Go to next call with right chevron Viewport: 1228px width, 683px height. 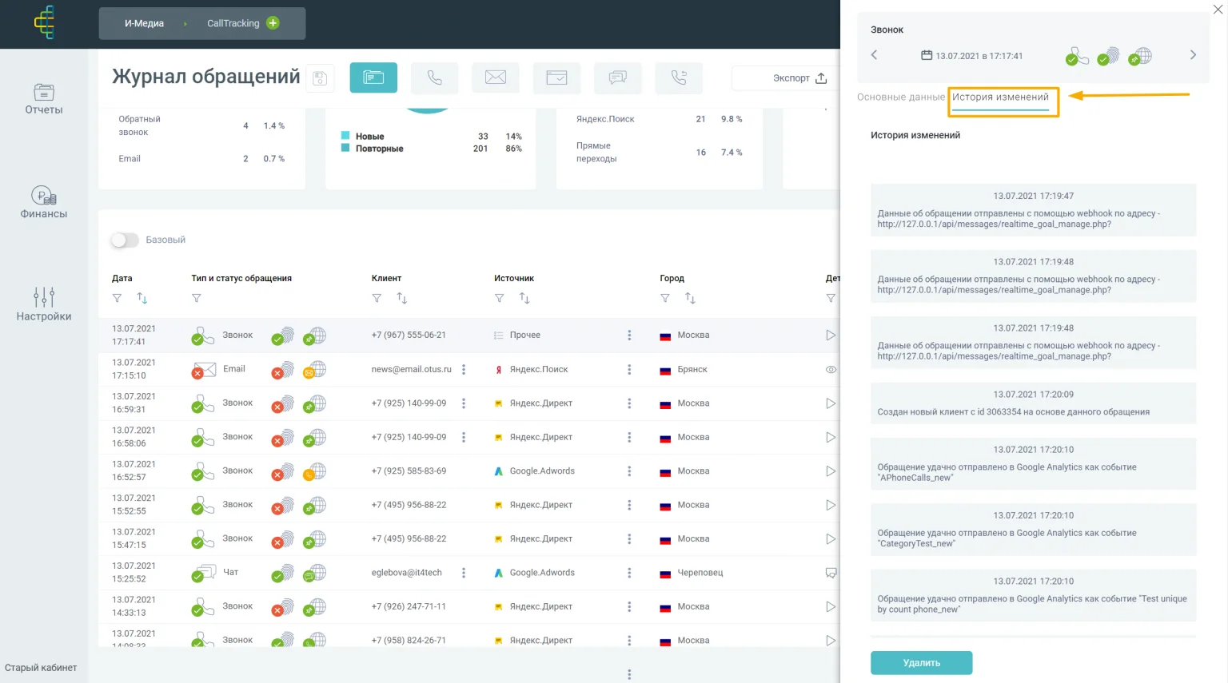point(1193,55)
